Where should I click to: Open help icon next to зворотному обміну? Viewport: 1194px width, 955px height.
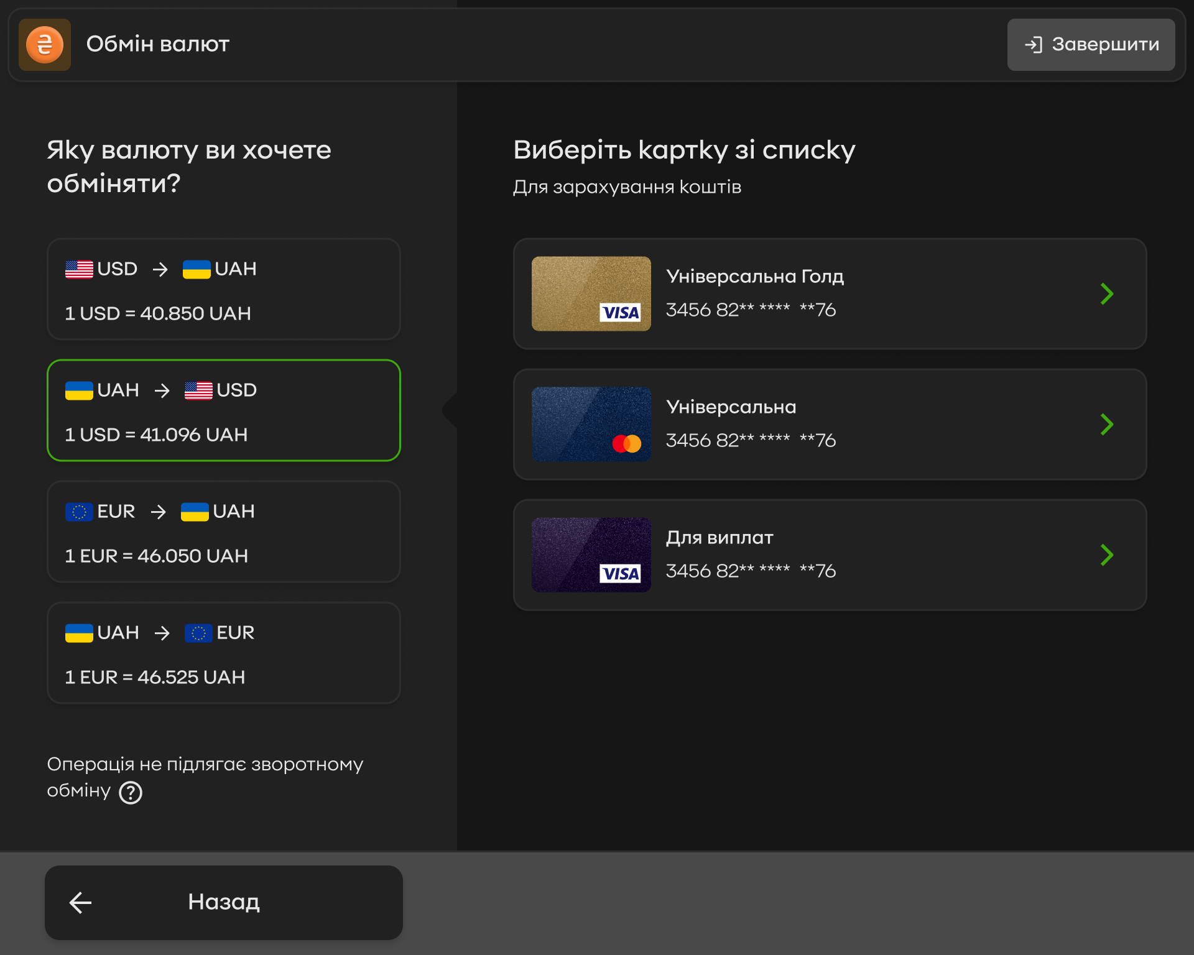131,793
